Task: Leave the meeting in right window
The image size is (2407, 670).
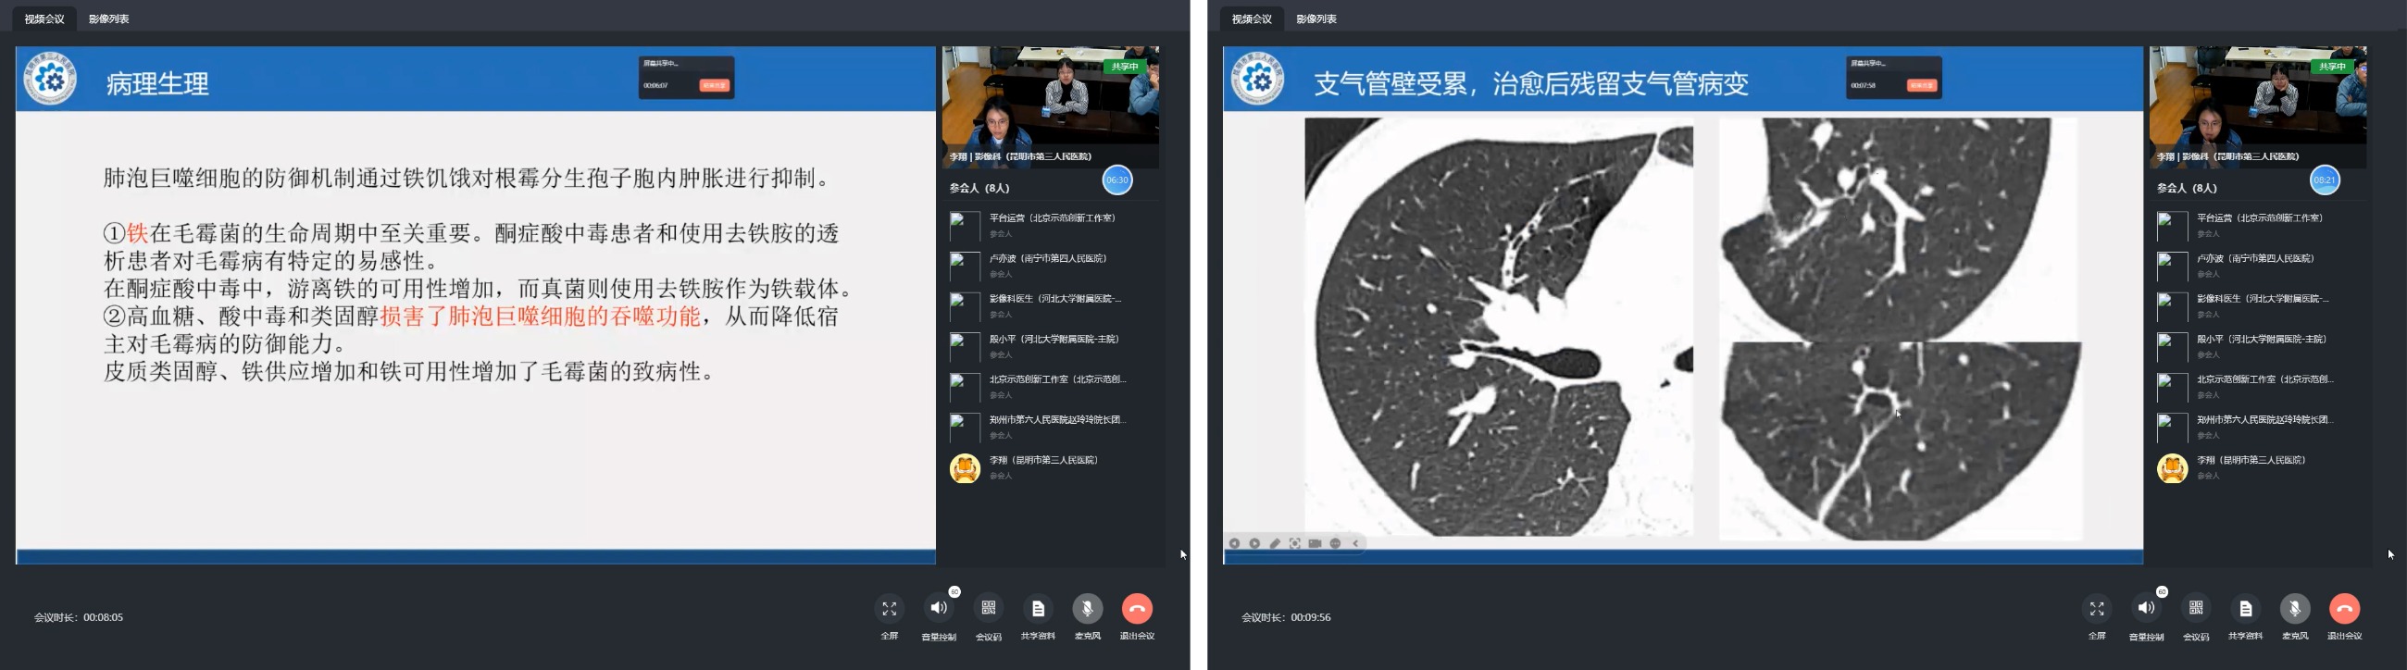Action: pos(2344,609)
